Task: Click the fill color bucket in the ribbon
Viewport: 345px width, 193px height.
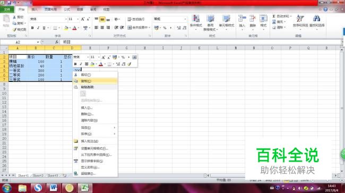Action: 66,28
